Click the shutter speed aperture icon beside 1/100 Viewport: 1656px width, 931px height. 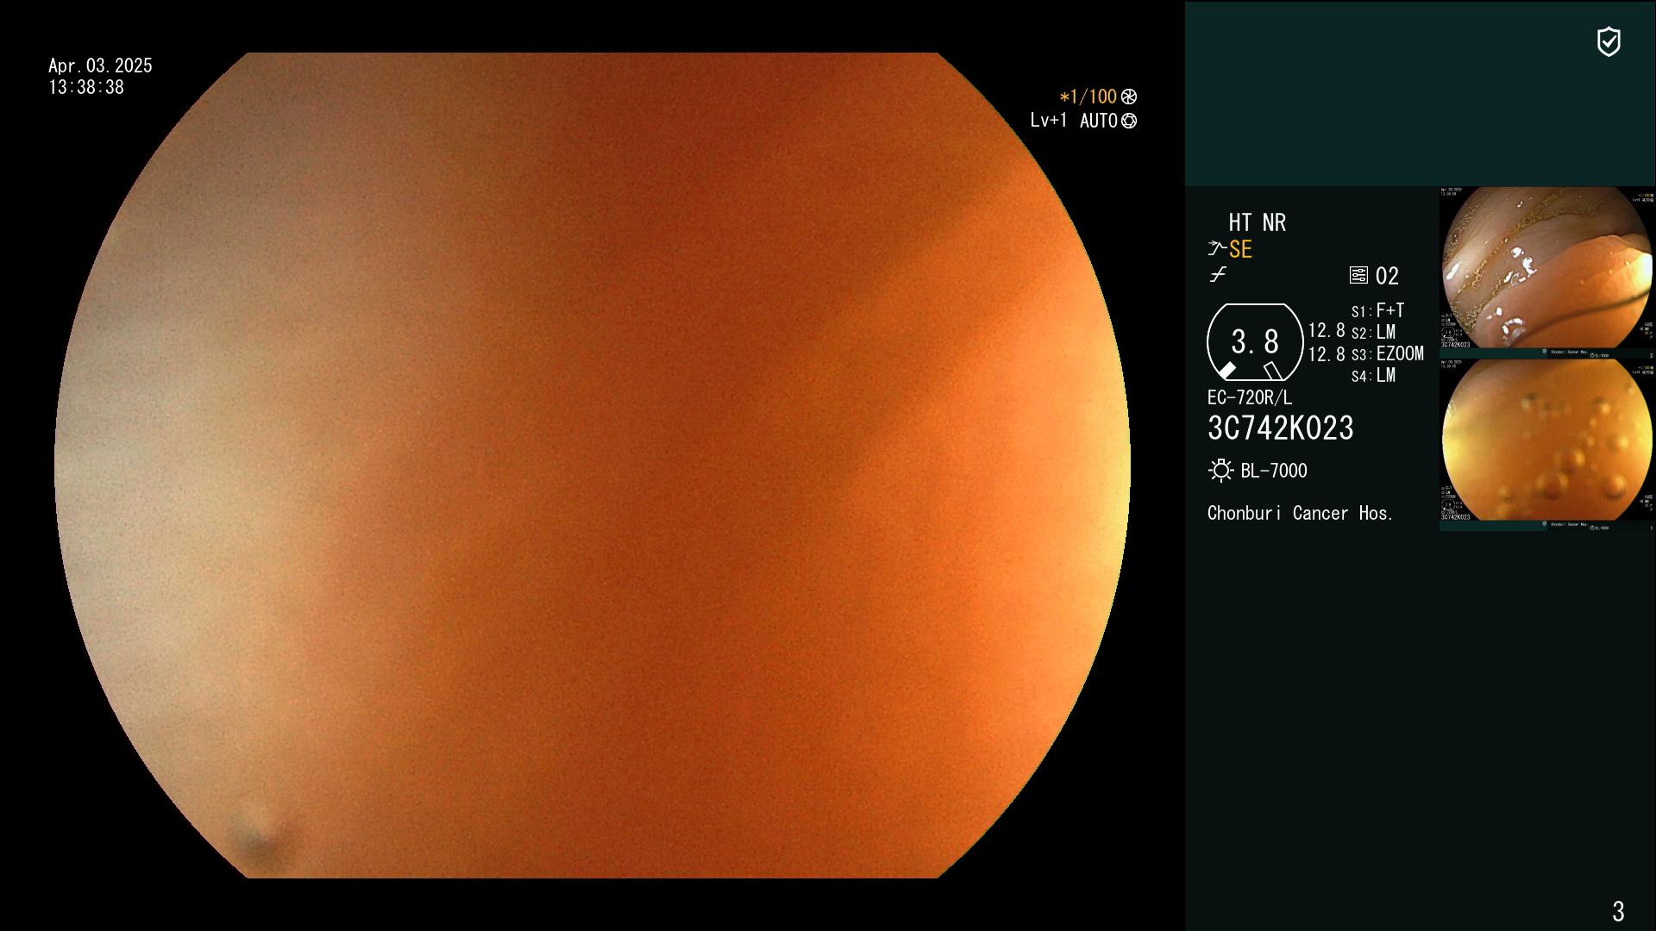pos(1129,97)
